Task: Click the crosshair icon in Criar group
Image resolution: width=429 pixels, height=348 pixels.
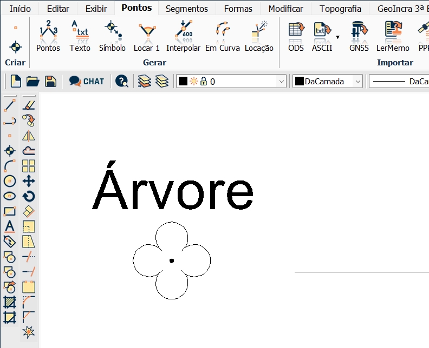Action: (x=16, y=47)
